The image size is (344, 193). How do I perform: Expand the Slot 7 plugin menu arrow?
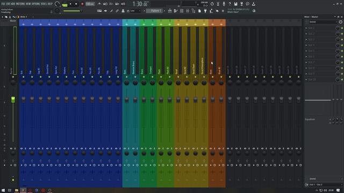click(x=306, y=62)
